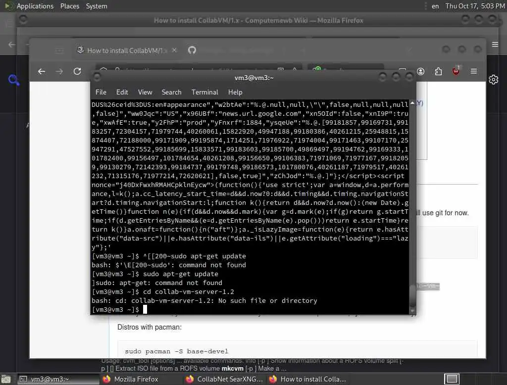Screen dimensions: 507x385
Task: Open the Places panel menu
Action: (69, 6)
